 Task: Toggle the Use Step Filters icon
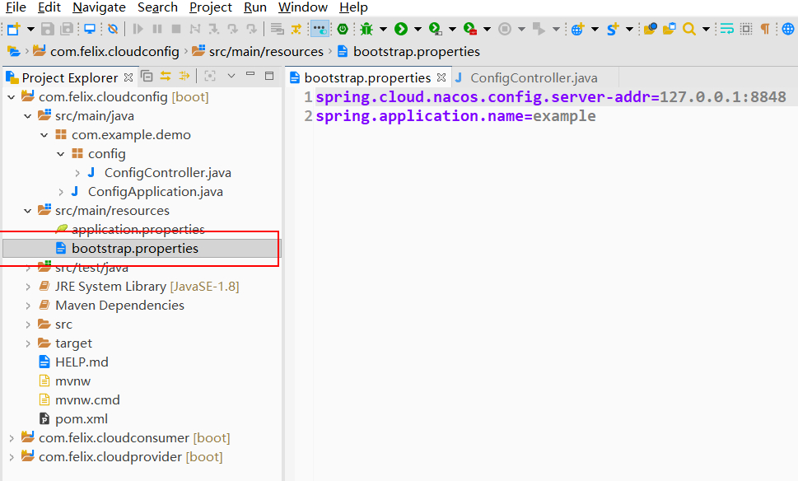296,29
